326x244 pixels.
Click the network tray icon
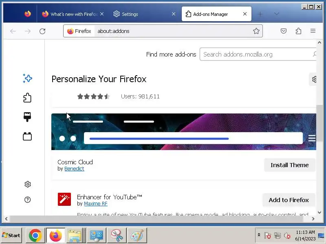point(278,235)
